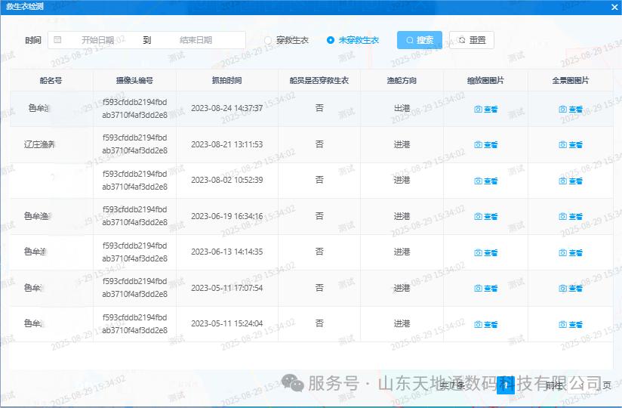Click the 渔船方向 column header
Screen dimensions: 622x408
click(402, 81)
